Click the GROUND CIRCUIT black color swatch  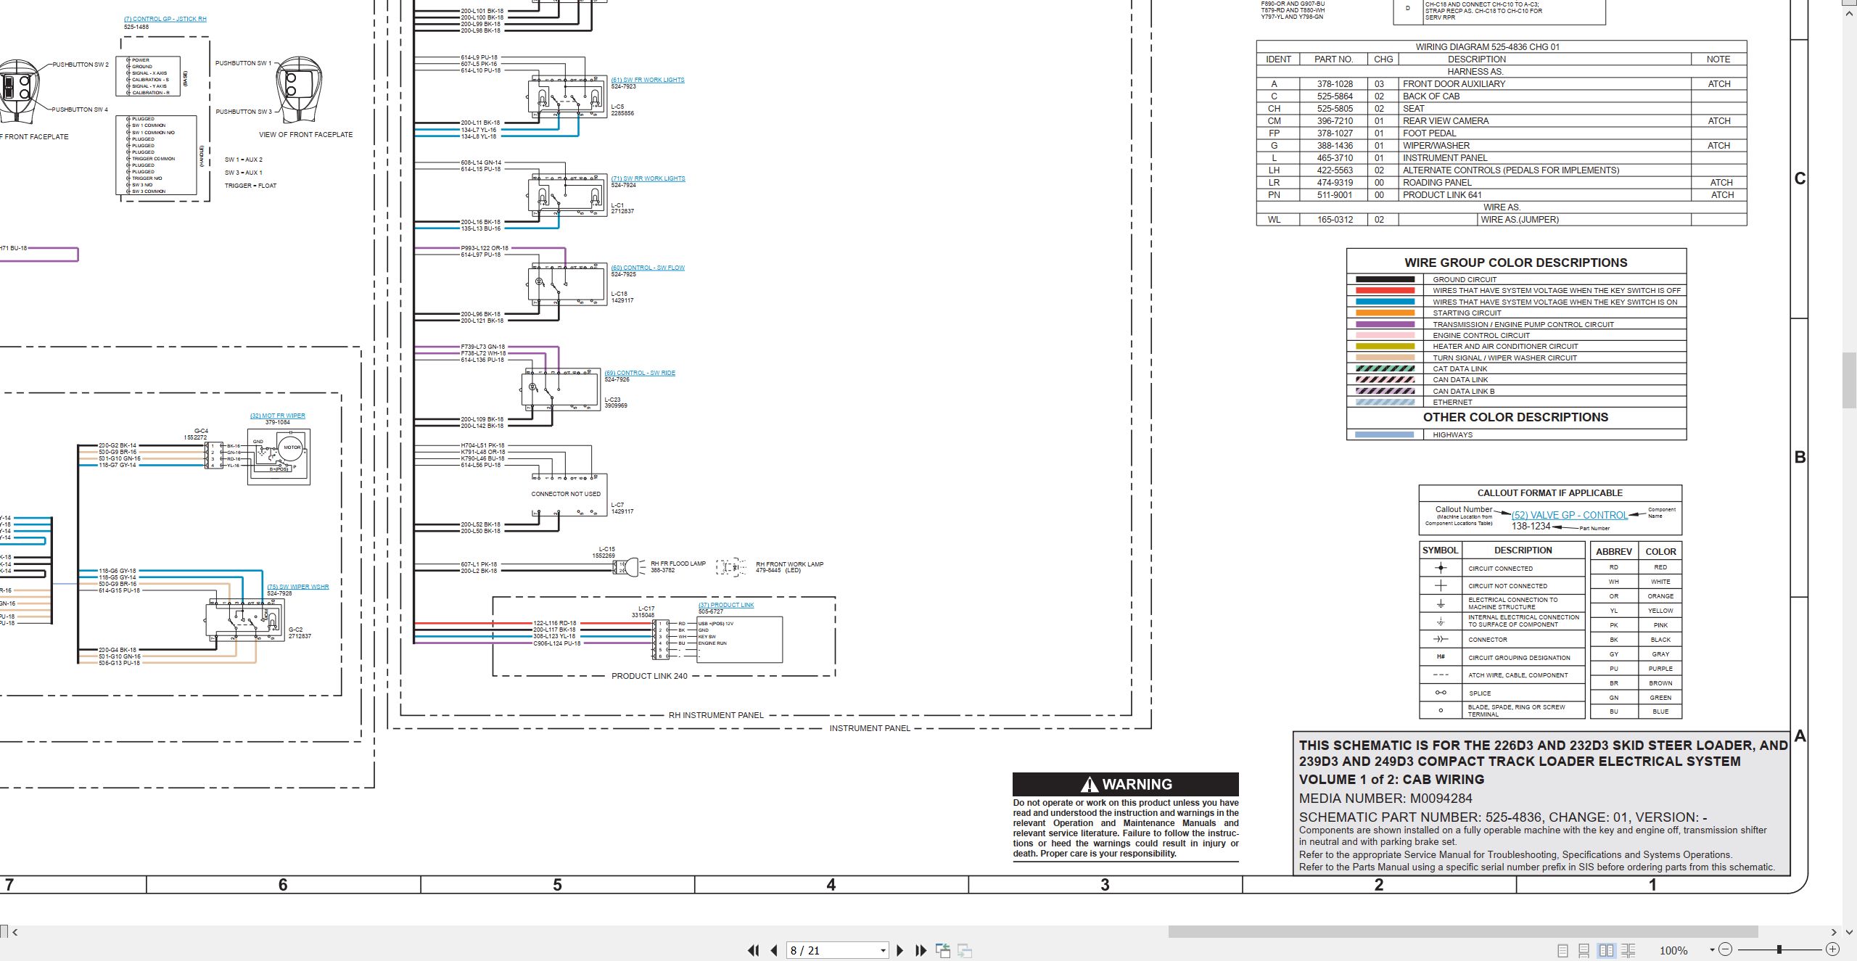click(x=1385, y=279)
